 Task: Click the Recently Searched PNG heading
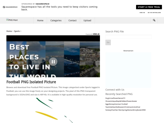coord(119,94)
